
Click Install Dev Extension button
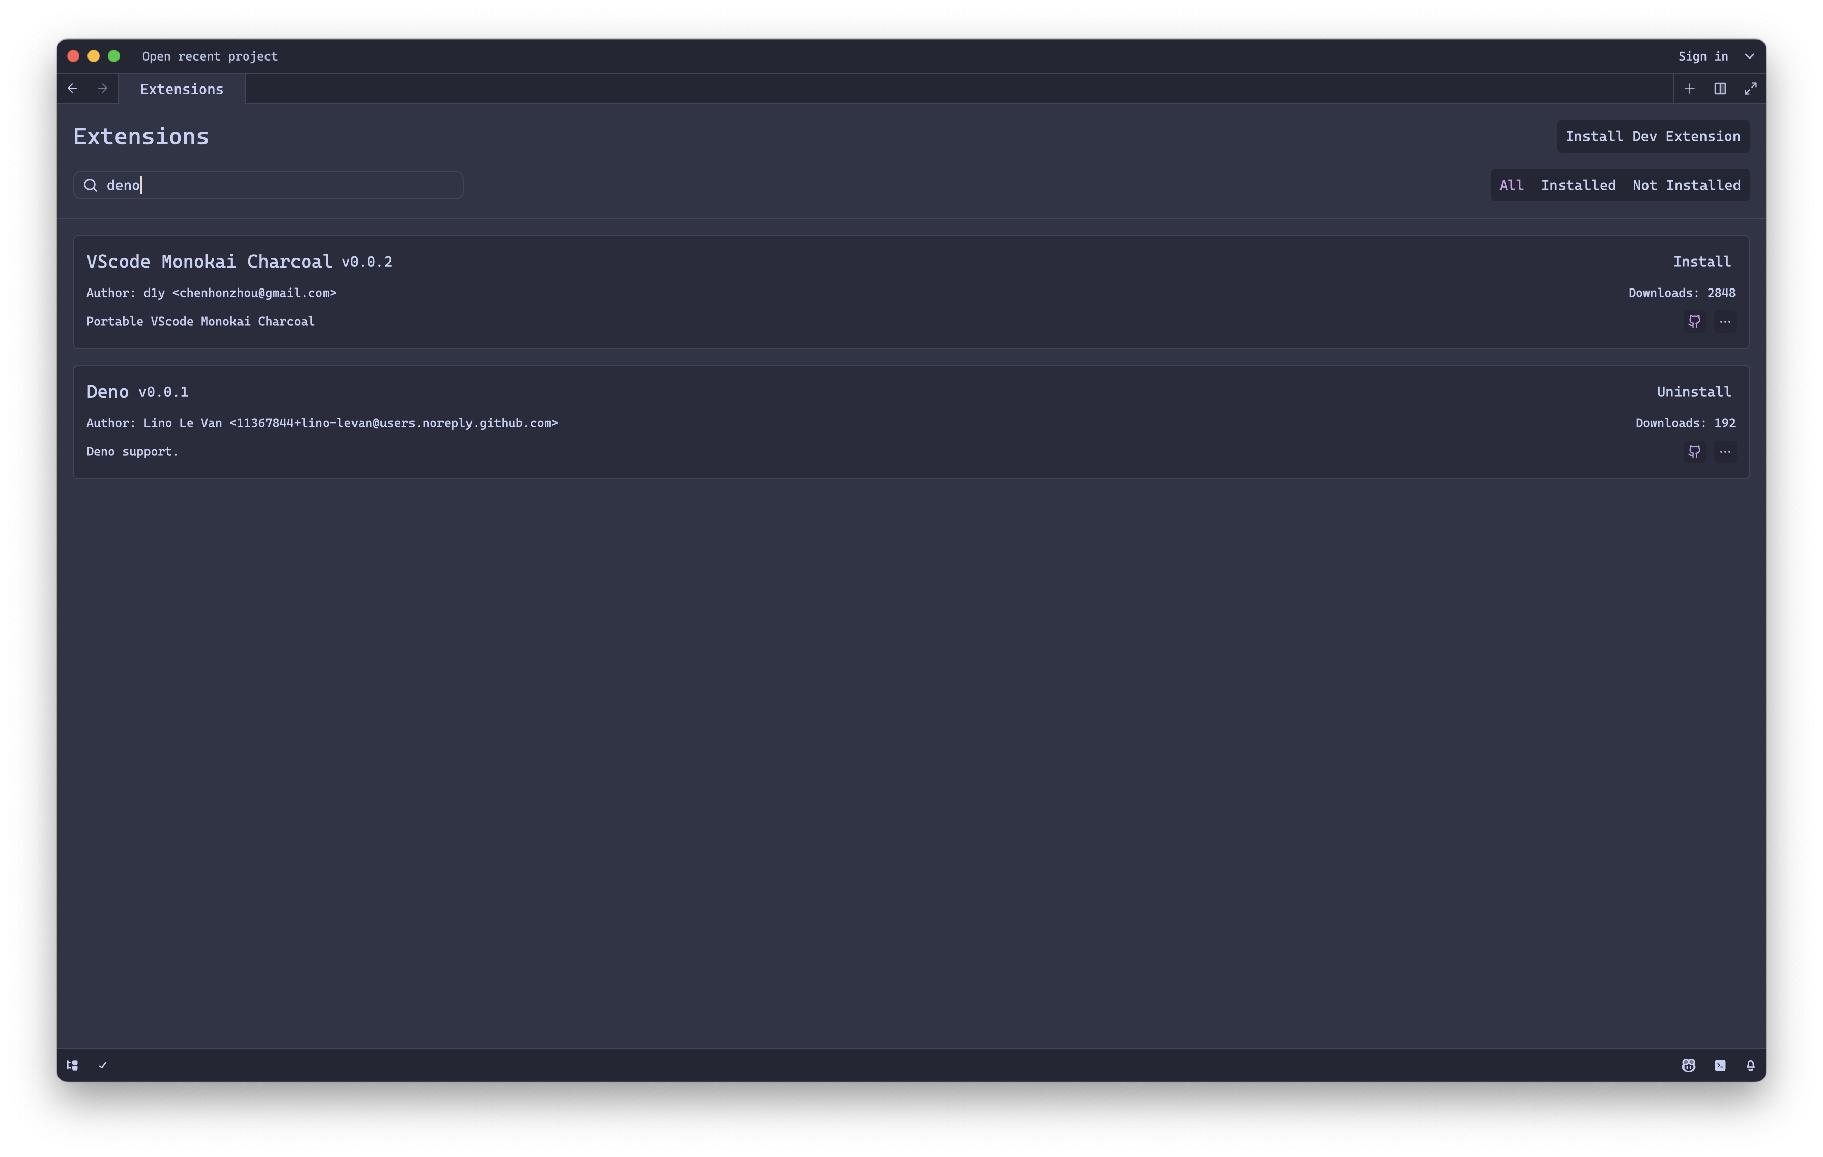(1653, 136)
